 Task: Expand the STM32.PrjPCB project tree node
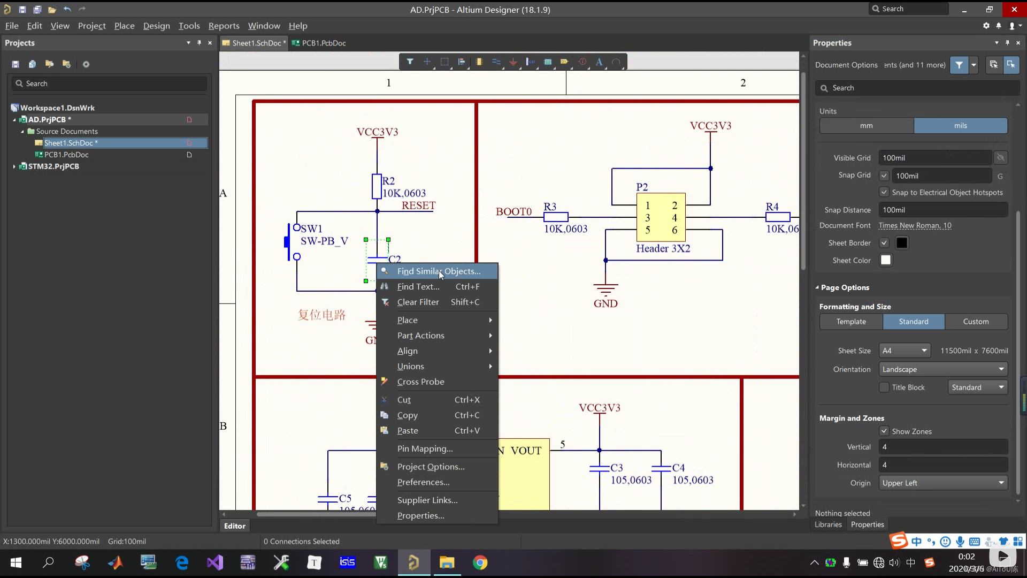point(14,166)
